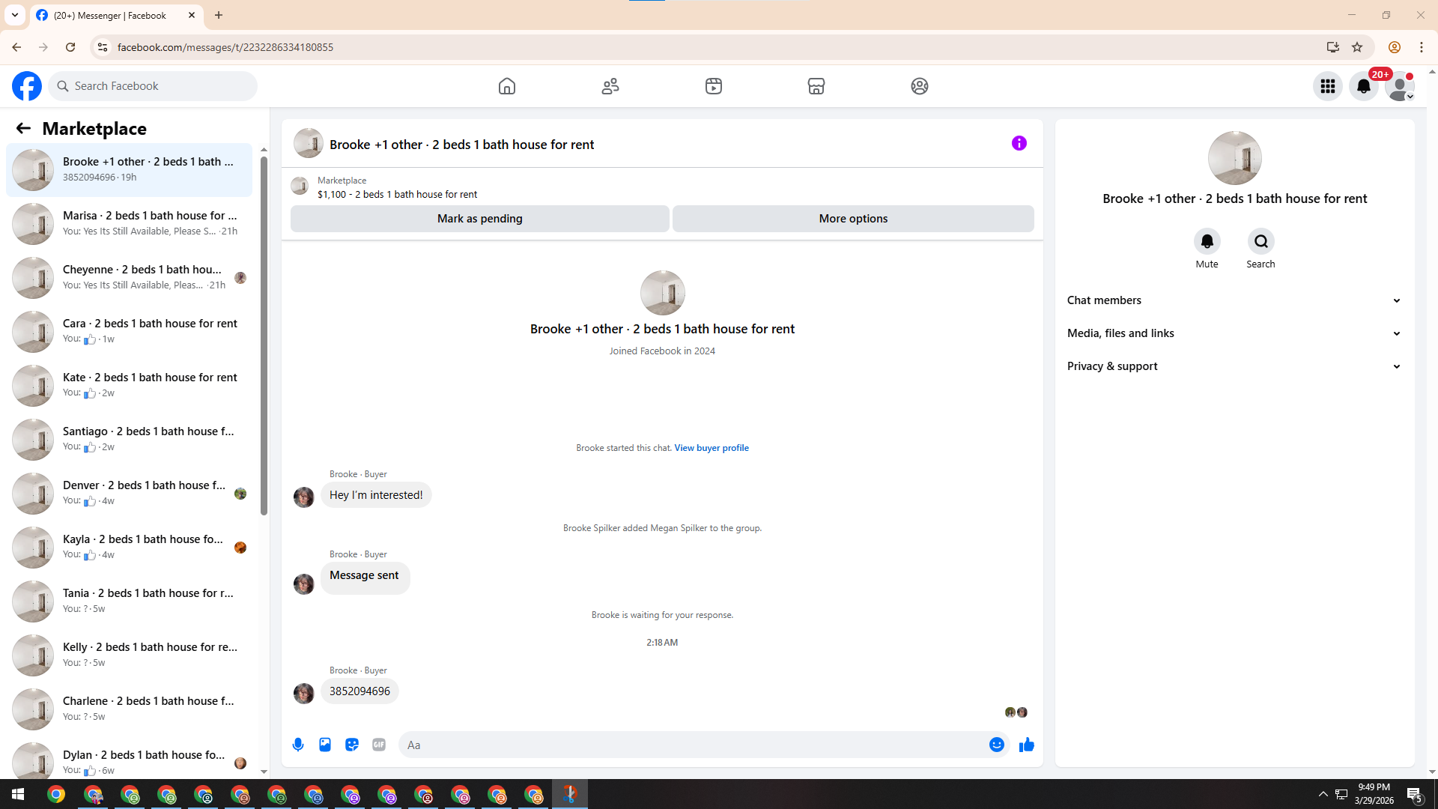This screenshot has width=1438, height=809.
Task: Expand the Privacy & support section
Action: (1234, 366)
